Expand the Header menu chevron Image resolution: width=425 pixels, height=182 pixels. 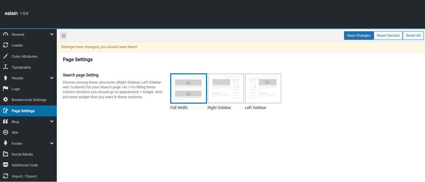click(52, 78)
